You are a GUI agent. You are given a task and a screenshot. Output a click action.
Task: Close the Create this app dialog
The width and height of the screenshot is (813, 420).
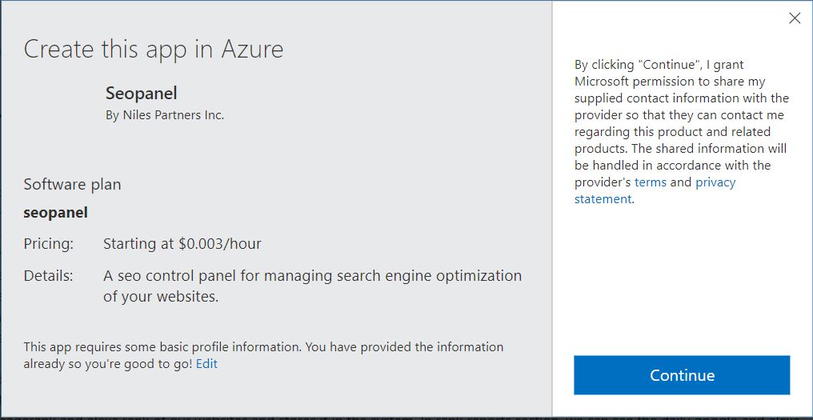point(795,18)
